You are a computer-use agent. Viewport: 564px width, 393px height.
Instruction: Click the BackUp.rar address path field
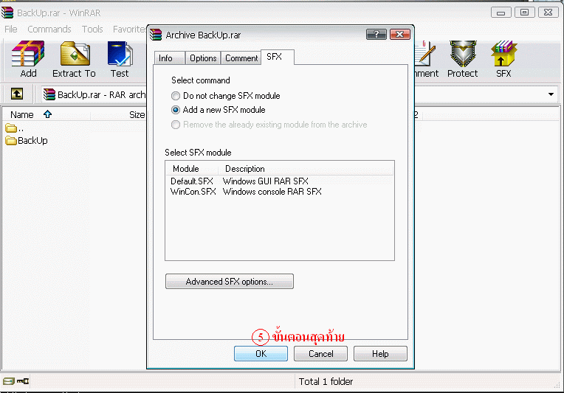(x=94, y=94)
